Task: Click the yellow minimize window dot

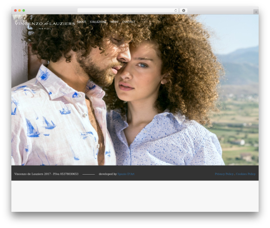Action: click(19, 10)
